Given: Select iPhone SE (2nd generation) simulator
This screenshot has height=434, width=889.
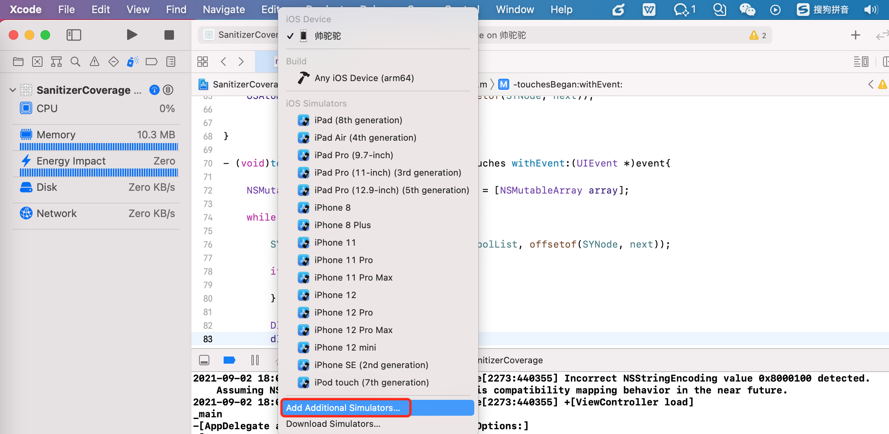Looking at the screenshot, I should (378, 365).
